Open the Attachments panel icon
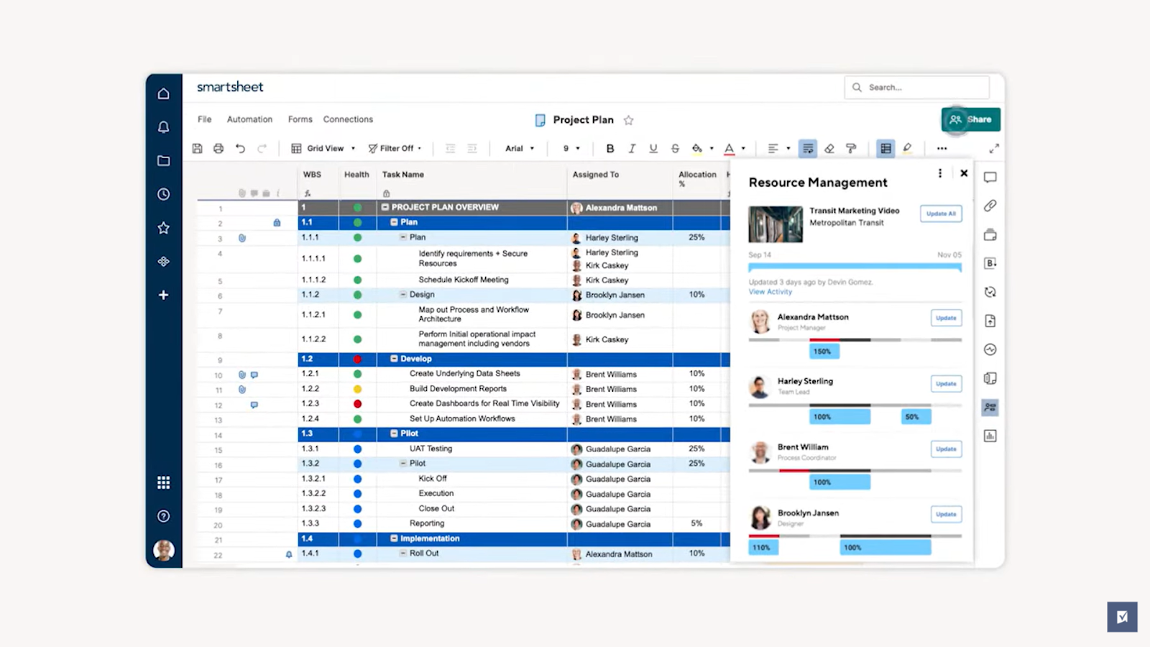 coord(990,206)
